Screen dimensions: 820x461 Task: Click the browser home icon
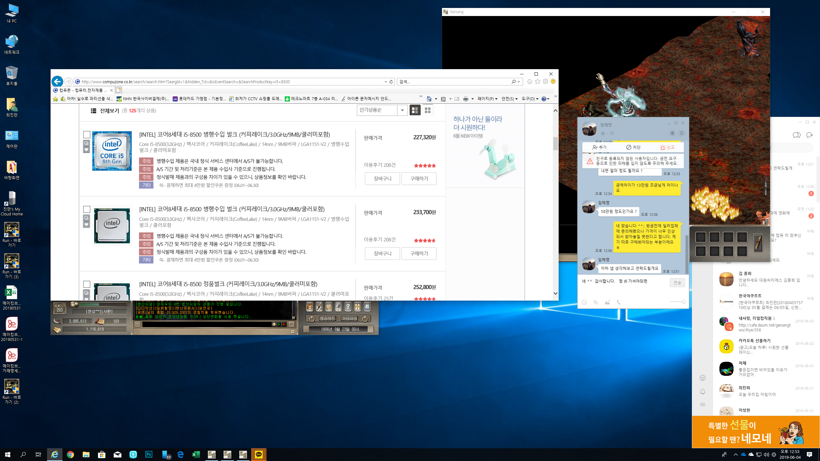tap(530, 82)
